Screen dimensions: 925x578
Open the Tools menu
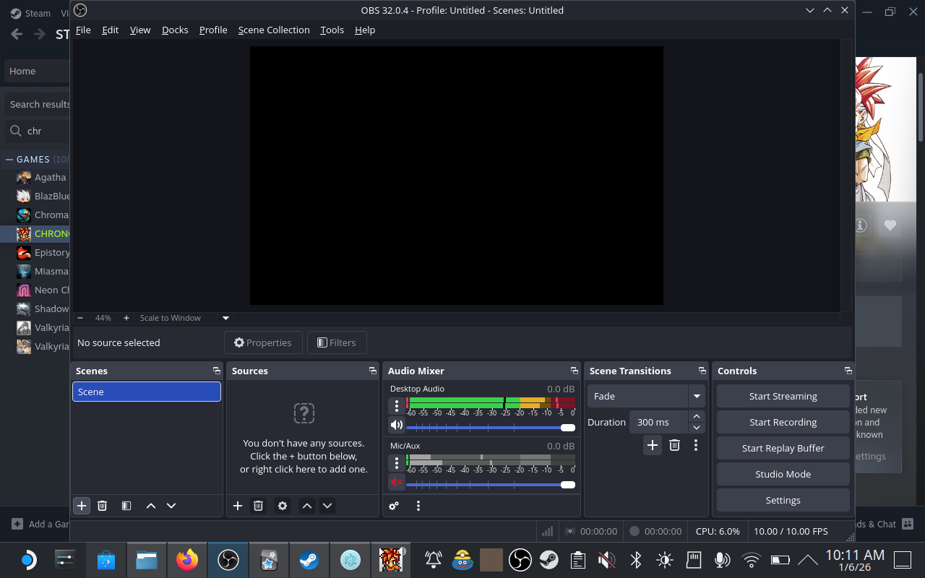[x=332, y=30]
